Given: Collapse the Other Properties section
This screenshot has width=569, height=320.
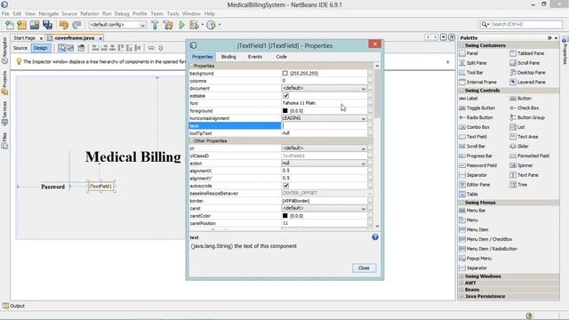Looking at the screenshot, I should point(191,140).
